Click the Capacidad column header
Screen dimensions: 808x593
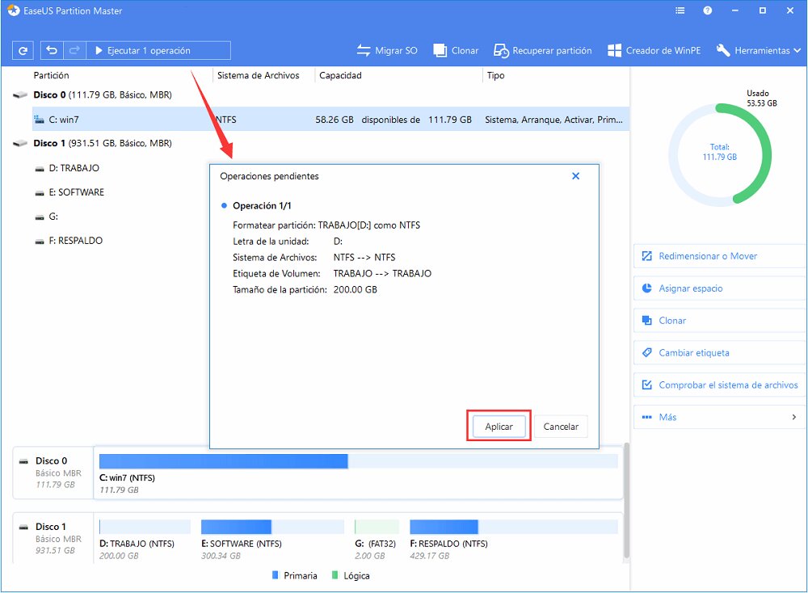(340, 75)
